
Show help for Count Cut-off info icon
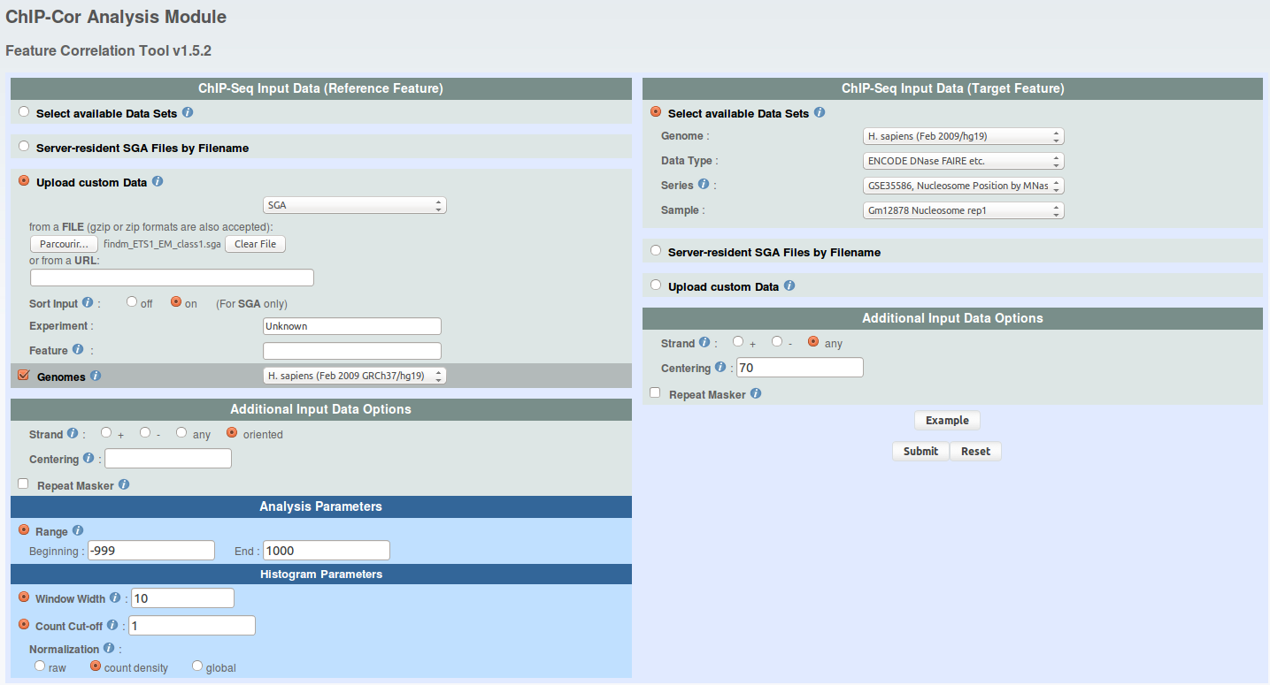(x=113, y=625)
